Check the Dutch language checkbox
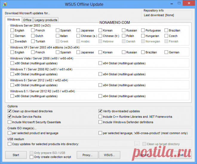 pyautogui.click(x=33, y=36)
